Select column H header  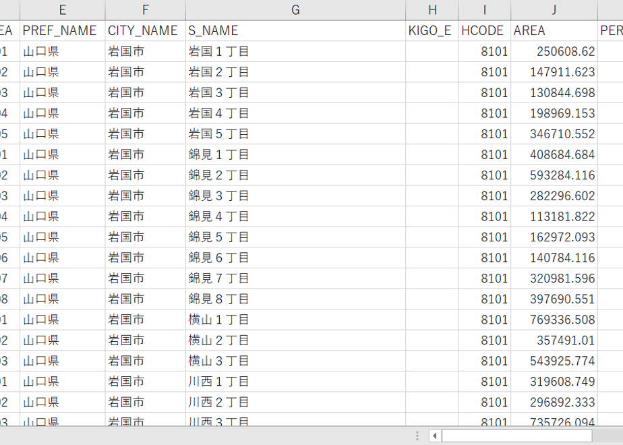[432, 10]
